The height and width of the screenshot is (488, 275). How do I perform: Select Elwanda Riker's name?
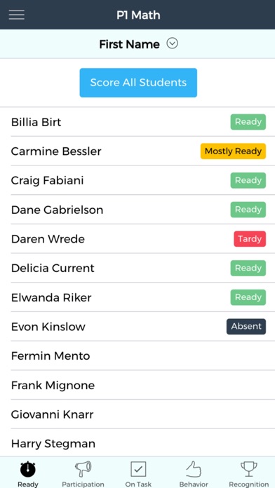pos(51,297)
